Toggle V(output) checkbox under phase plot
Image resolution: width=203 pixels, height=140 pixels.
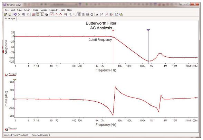point(7,130)
